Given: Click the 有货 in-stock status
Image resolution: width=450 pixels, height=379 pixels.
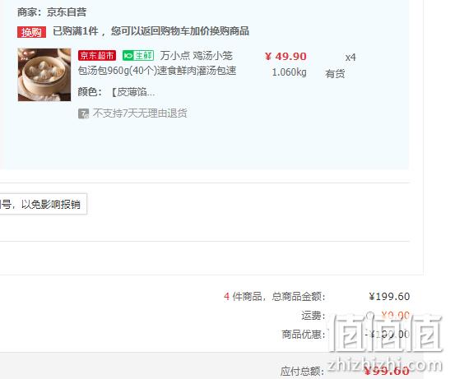Looking at the screenshot, I should (x=335, y=74).
